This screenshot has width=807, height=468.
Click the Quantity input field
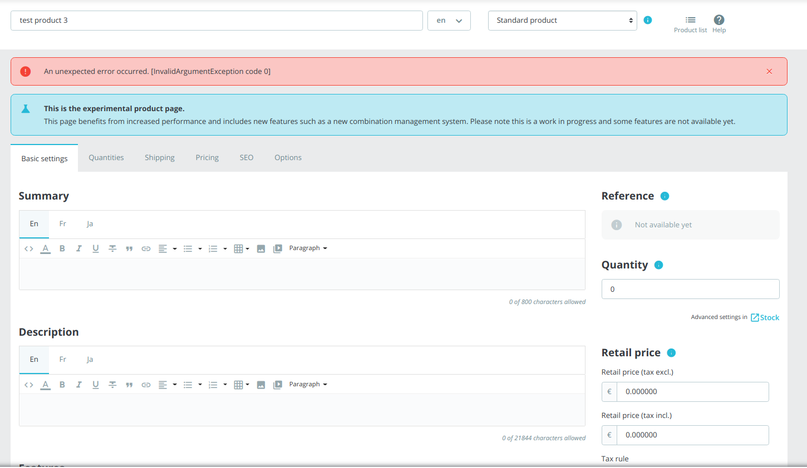pos(690,288)
